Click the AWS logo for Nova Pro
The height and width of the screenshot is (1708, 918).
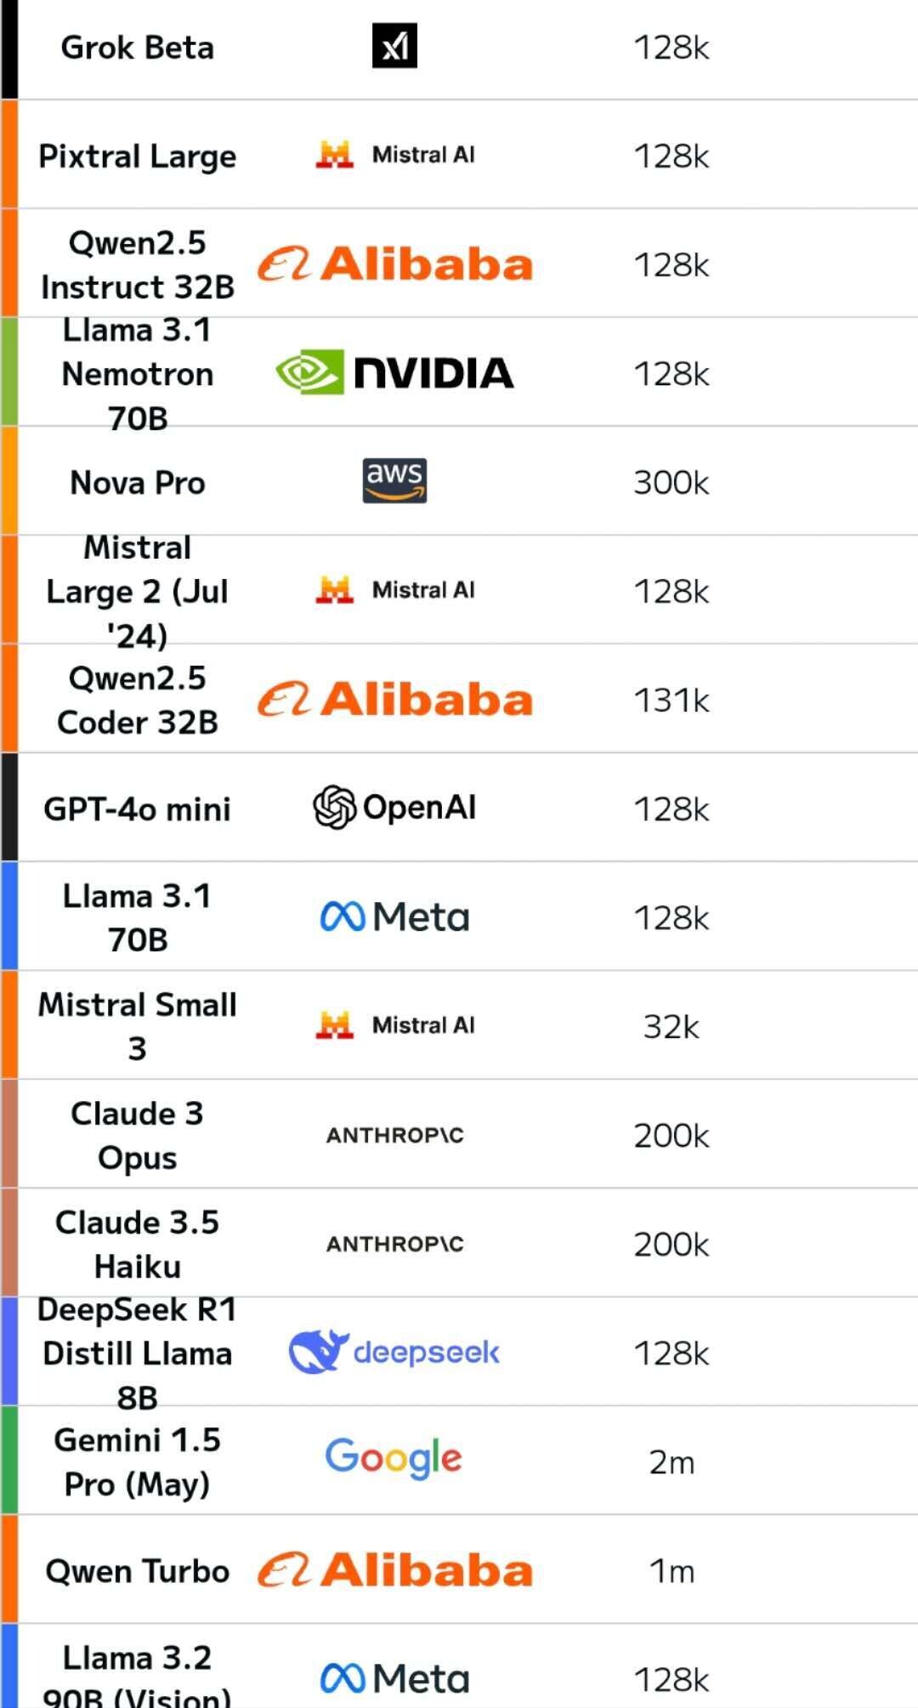point(394,481)
